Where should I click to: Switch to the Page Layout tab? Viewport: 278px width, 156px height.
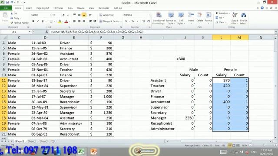[43, 8]
